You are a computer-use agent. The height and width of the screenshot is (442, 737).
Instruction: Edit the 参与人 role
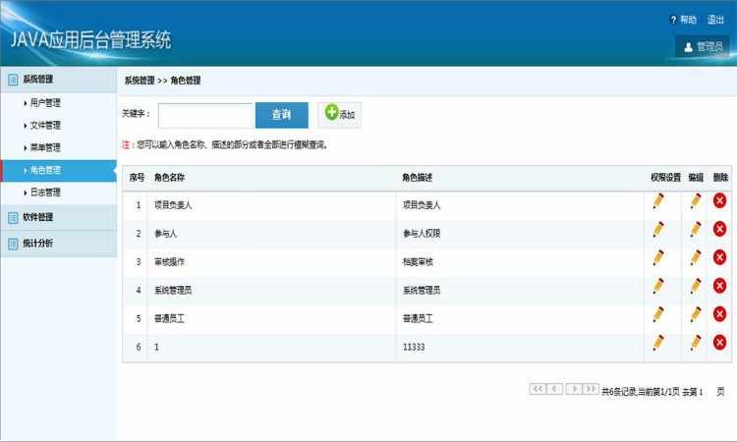(695, 229)
